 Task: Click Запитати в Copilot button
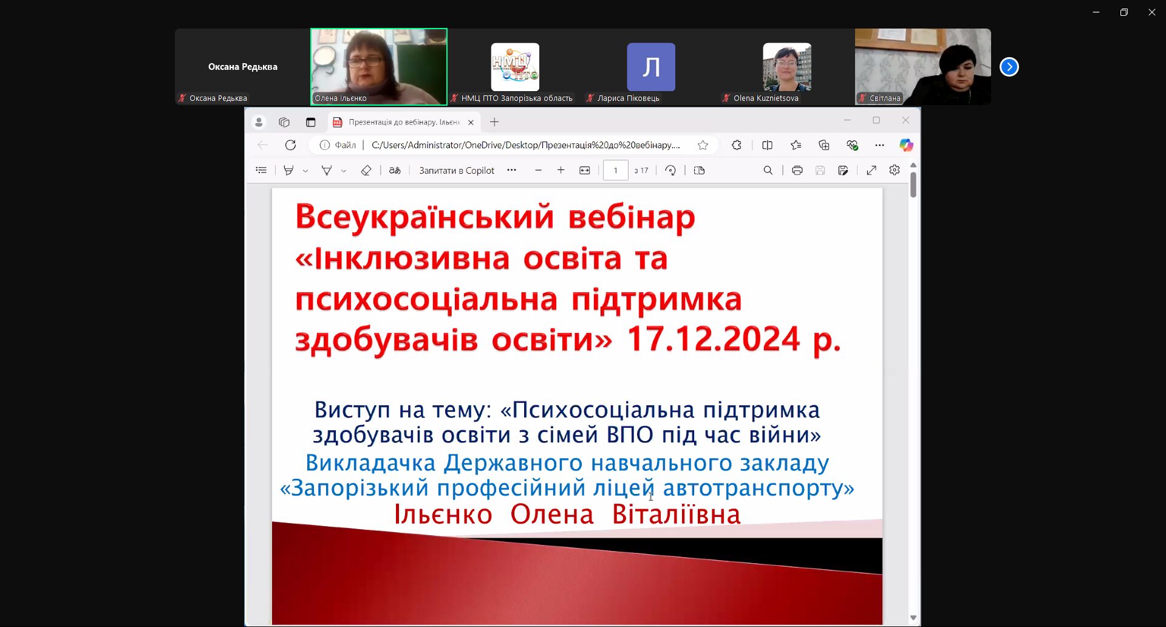[457, 171]
